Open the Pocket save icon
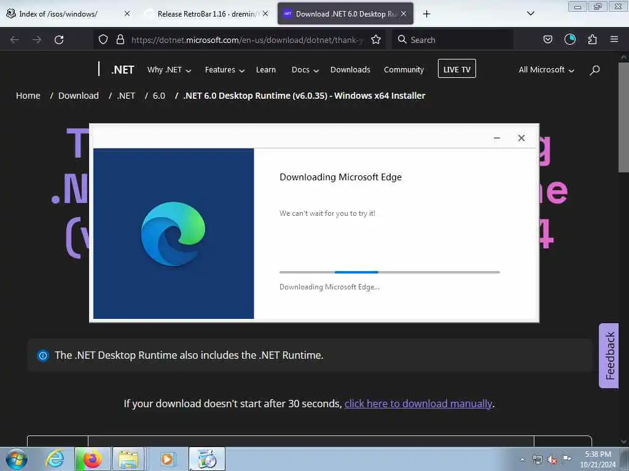The height and width of the screenshot is (471, 629). (x=547, y=39)
